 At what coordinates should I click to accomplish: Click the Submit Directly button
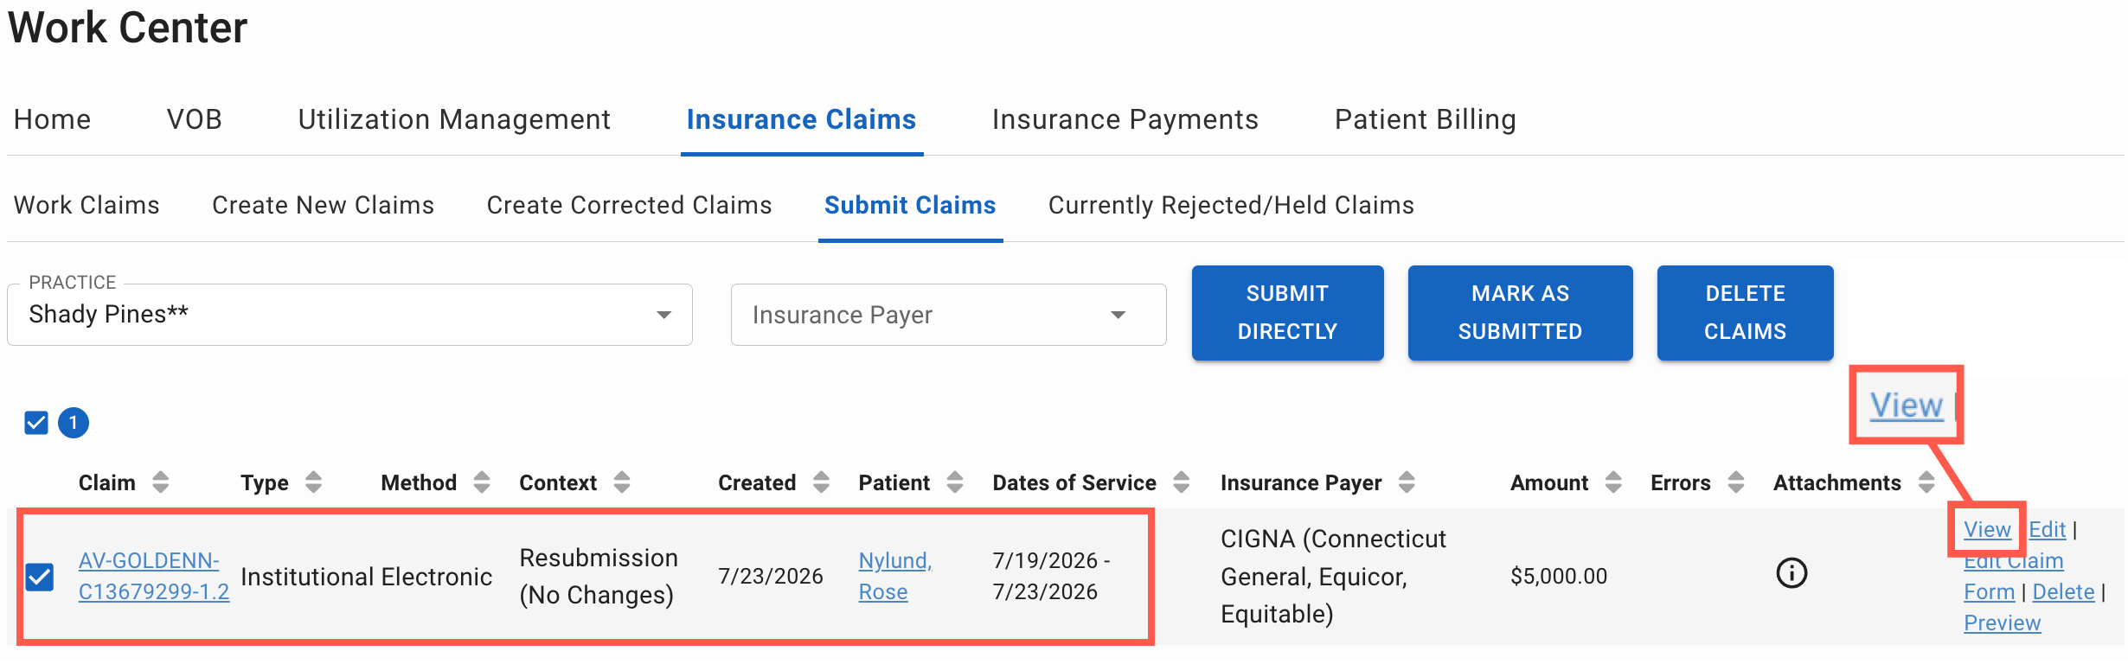[1287, 312]
